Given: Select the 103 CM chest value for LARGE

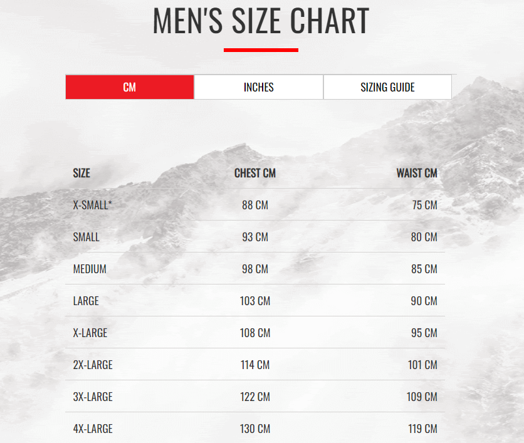Looking at the screenshot, I should [x=254, y=301].
